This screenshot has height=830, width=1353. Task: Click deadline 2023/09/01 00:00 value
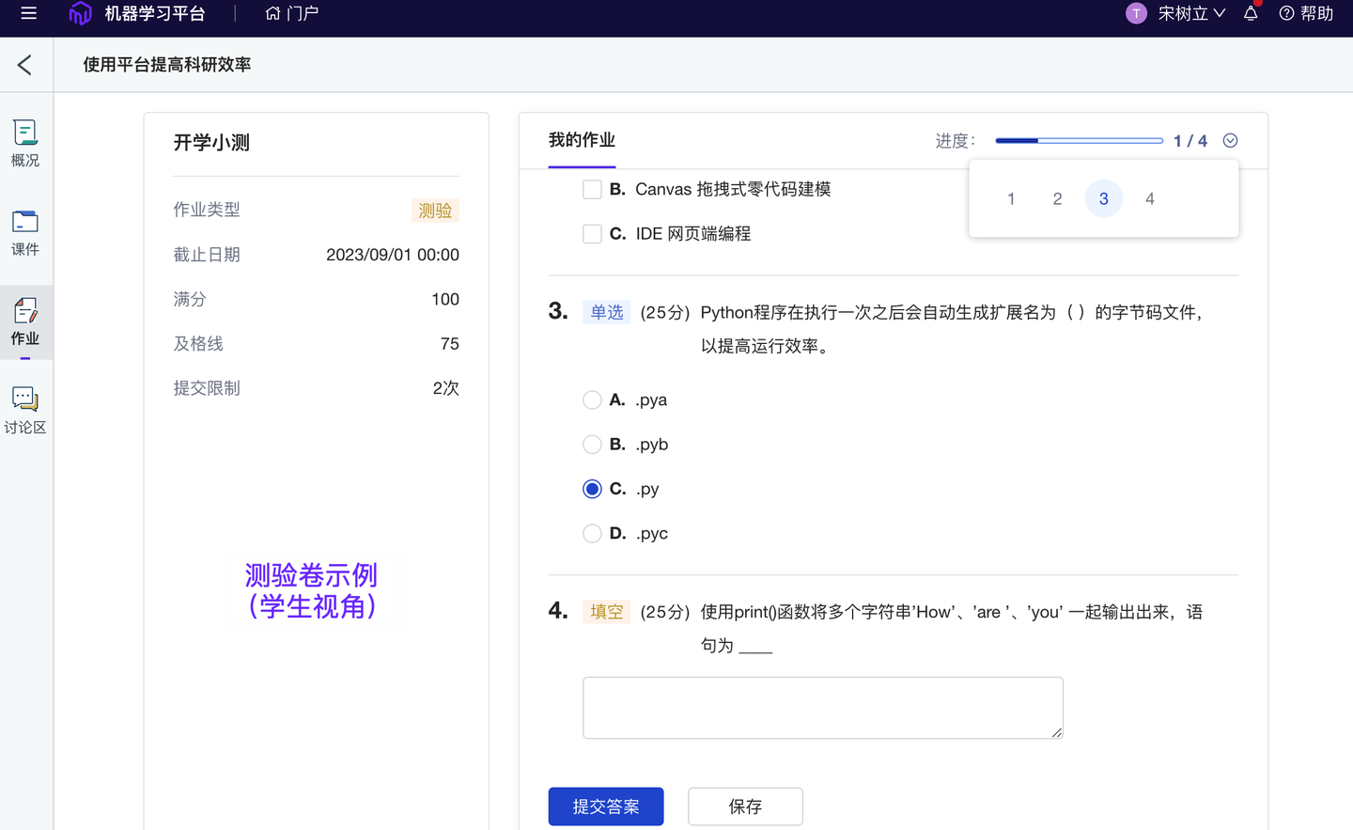(x=393, y=255)
